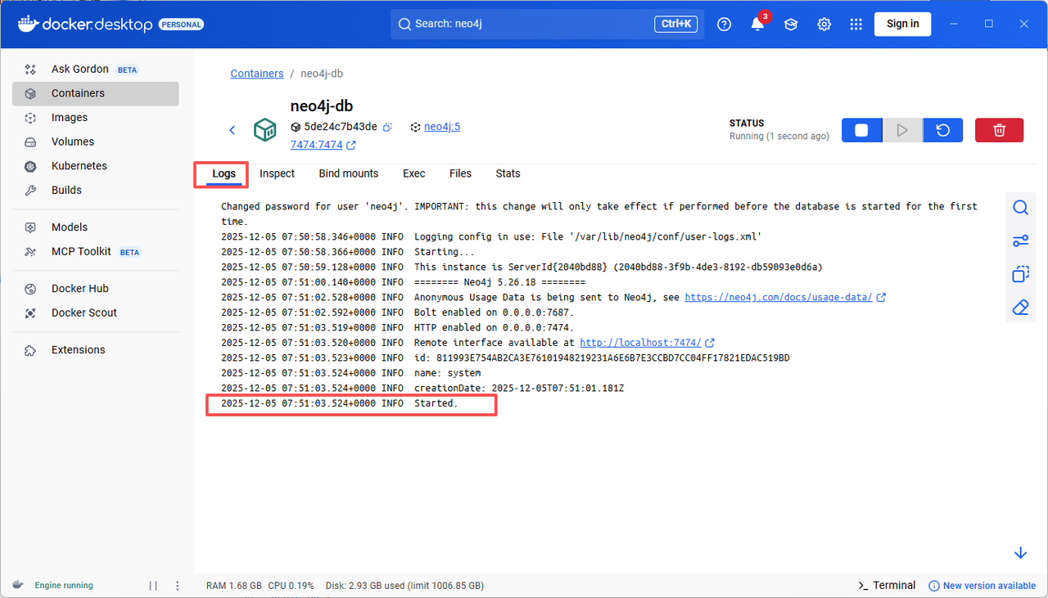Select Containers in the sidebar

(95, 93)
